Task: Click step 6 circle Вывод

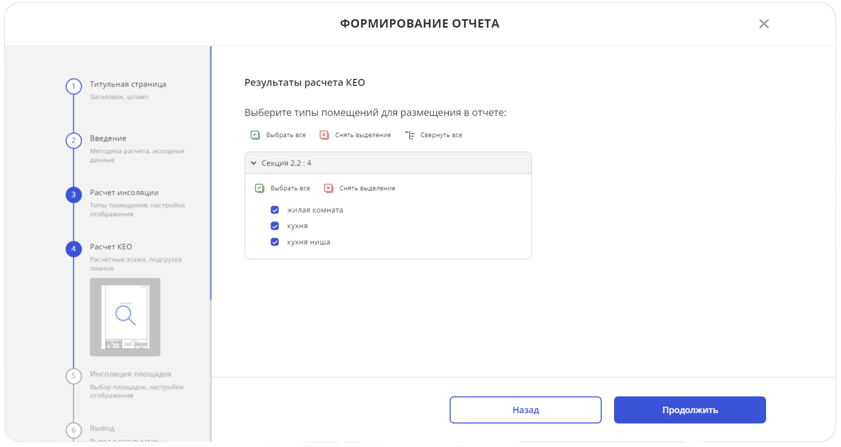Action: (74, 430)
